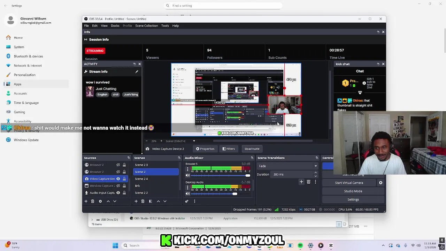This screenshot has height=251, width=446.
Task: Mute the Desktop Audio channel
Action: [187, 194]
